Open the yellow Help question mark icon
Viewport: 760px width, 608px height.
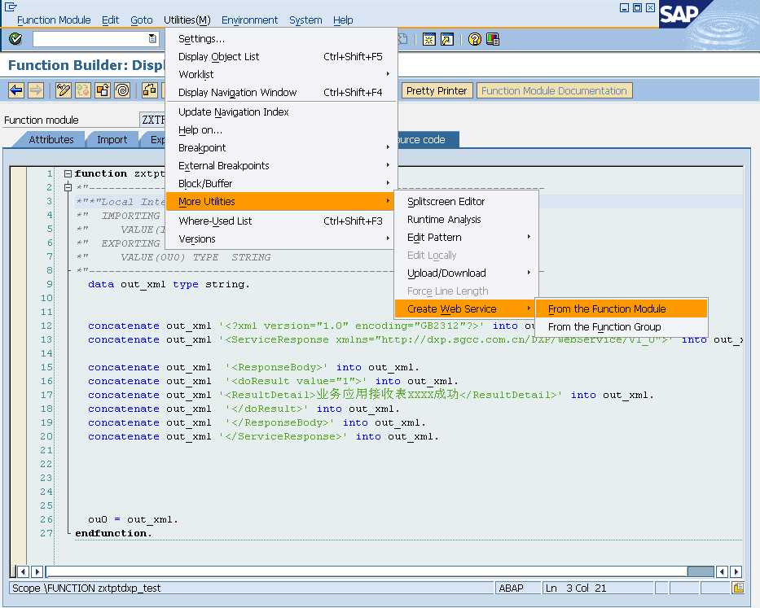(475, 39)
